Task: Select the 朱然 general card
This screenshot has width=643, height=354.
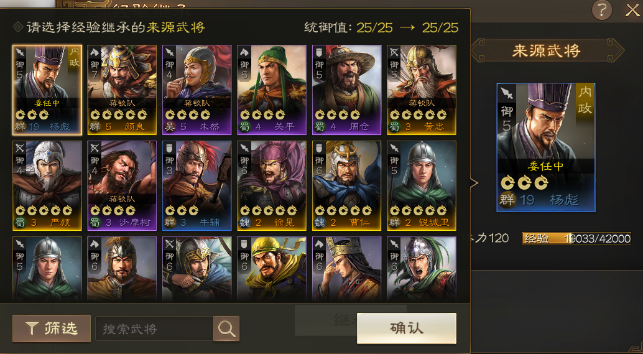Action: coord(197,90)
